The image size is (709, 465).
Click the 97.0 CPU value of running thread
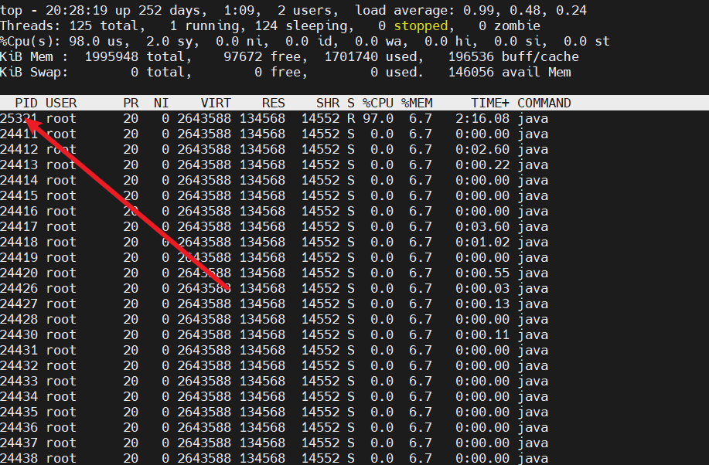coord(378,118)
